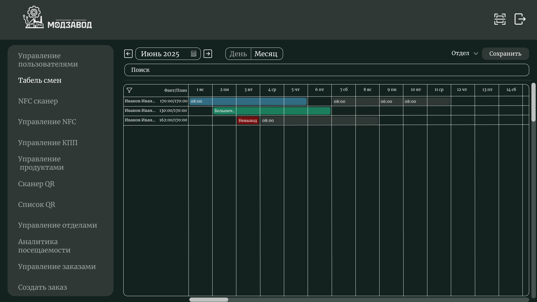Image resolution: width=537 pixels, height=302 pixels.
Task: Click the scanner icon in header
Action: 500,19
